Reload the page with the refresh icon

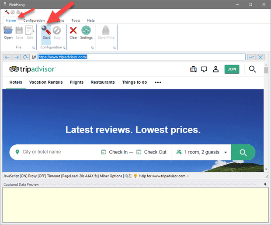tap(25, 57)
